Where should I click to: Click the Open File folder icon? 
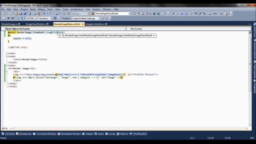tap(16, 14)
